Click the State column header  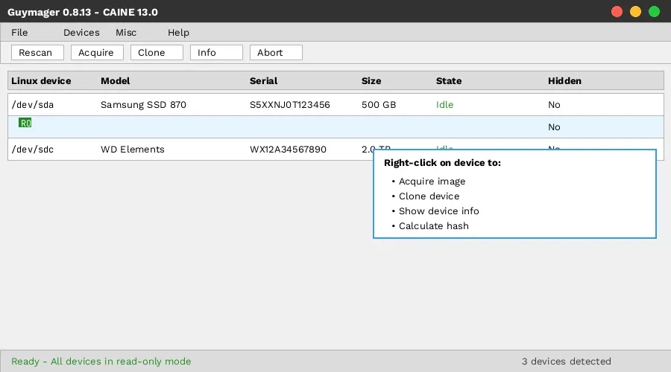pos(449,81)
